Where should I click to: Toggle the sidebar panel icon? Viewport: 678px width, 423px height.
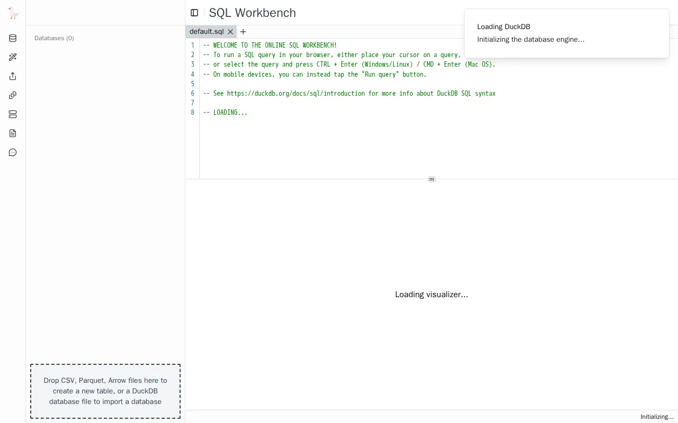click(194, 13)
